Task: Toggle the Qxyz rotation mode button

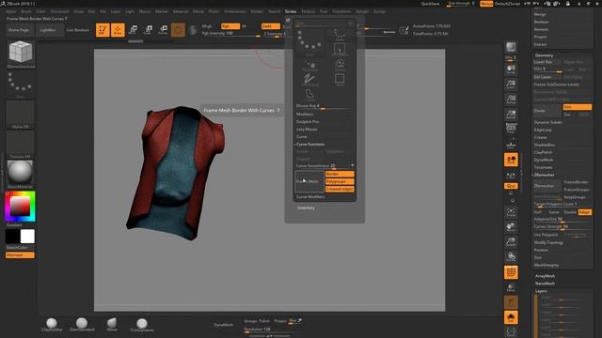Action: click(x=511, y=186)
